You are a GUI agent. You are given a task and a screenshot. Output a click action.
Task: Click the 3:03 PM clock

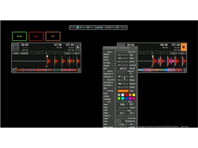(x=99, y=27)
